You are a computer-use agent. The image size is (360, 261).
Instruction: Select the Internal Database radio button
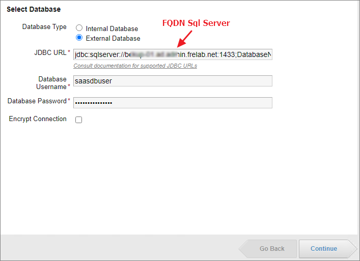(79, 28)
